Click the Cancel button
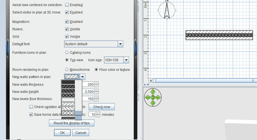 point(81,133)
